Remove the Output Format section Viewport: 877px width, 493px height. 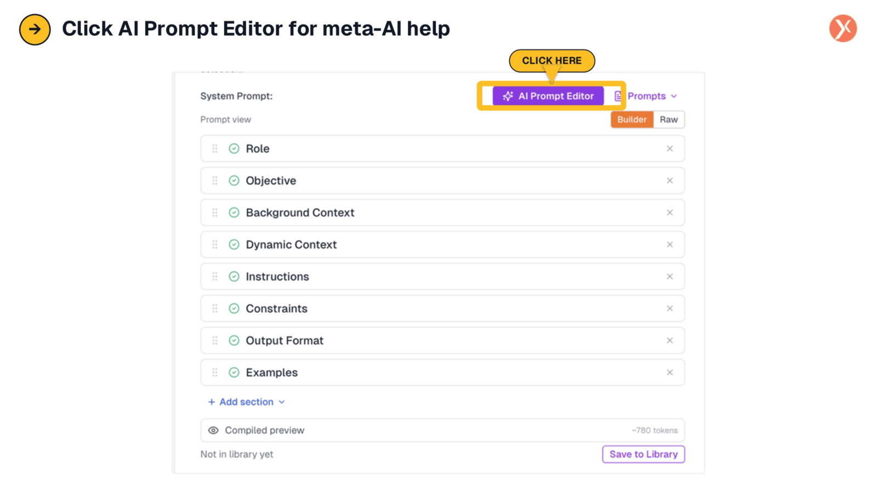pos(670,341)
